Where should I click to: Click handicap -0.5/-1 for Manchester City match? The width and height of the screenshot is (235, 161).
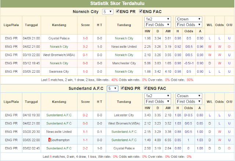click(189, 63)
